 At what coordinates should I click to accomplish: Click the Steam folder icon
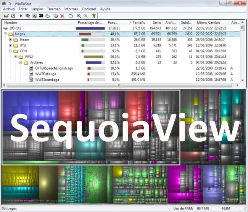coord(16,40)
